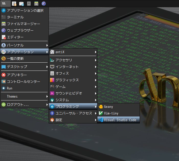
Task: Open the ゲーム menu category
Action: click(73, 87)
